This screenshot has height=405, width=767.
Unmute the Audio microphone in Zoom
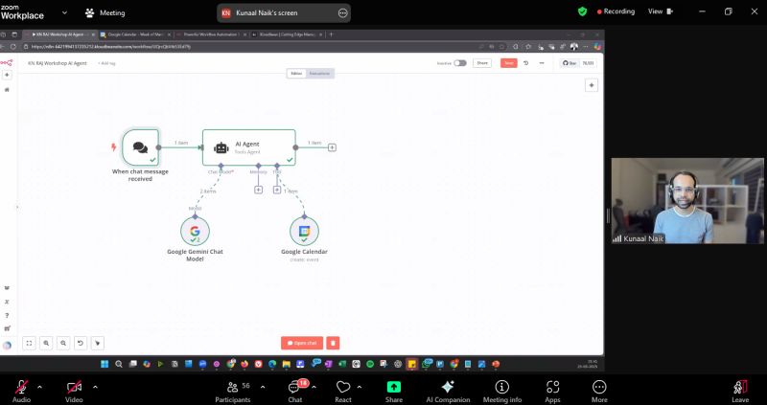(x=20, y=387)
